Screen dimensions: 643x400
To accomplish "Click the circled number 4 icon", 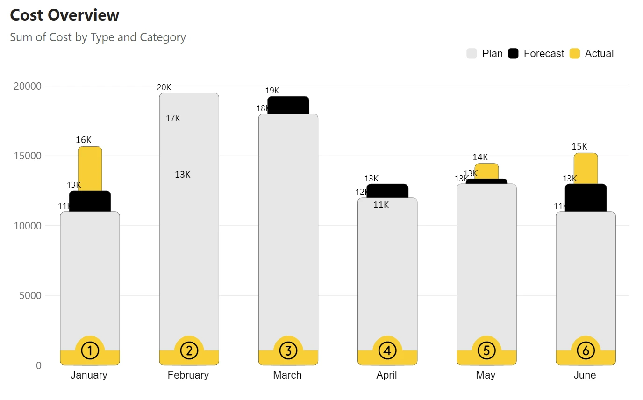I will [x=387, y=350].
